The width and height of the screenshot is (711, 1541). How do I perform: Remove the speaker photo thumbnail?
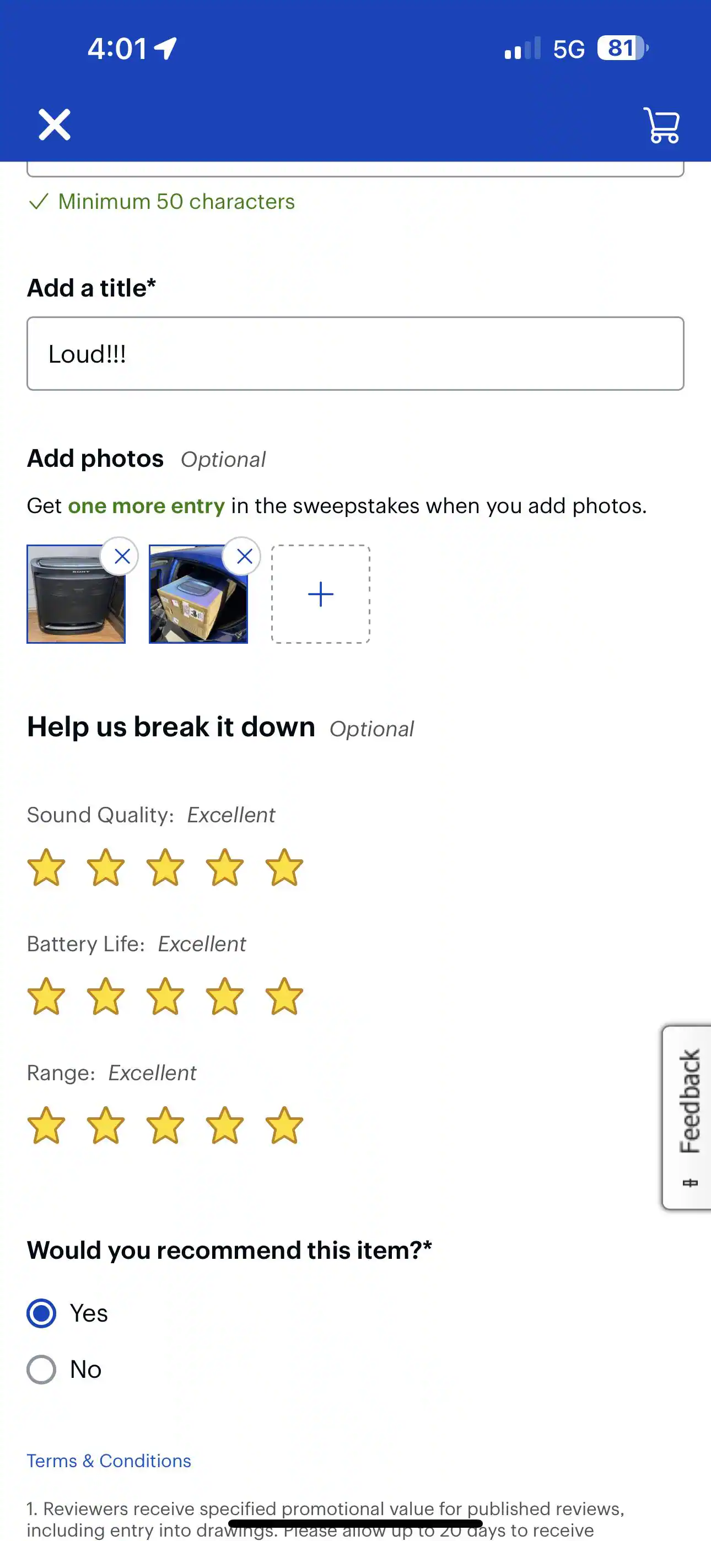tap(122, 556)
